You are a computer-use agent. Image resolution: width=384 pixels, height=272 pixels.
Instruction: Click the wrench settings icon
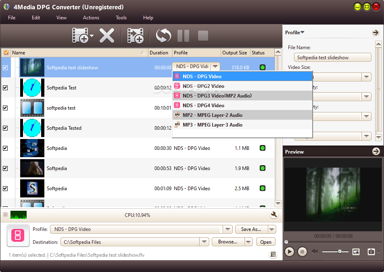tap(274, 214)
